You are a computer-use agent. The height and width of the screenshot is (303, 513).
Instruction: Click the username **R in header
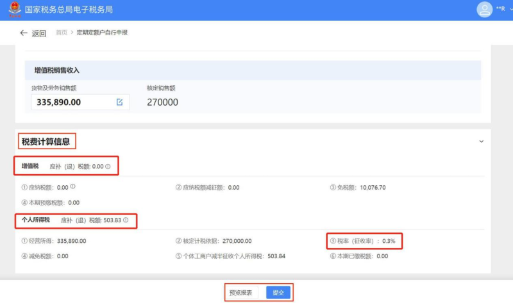500,10
